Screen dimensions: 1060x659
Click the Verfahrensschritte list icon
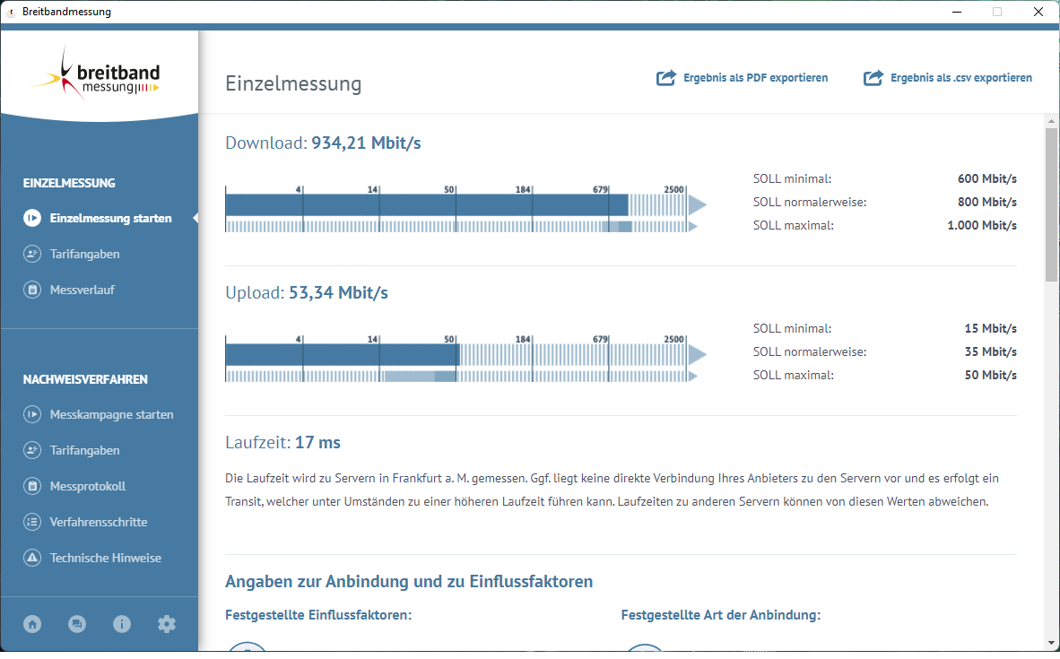tap(32, 522)
